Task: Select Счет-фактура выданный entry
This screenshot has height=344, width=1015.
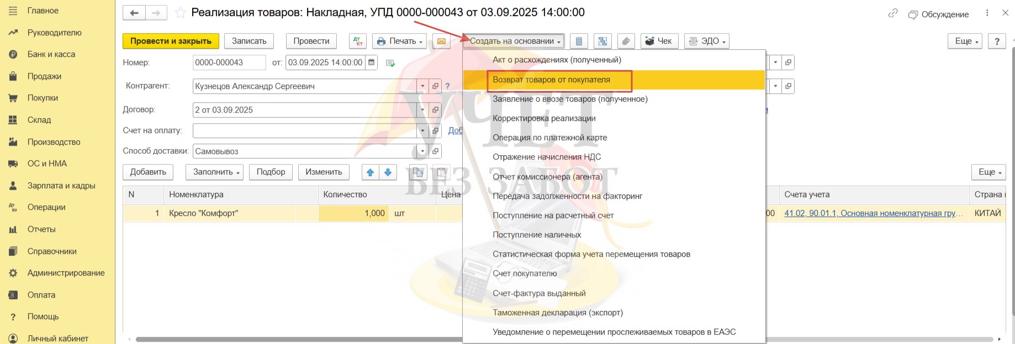Action: click(614, 293)
